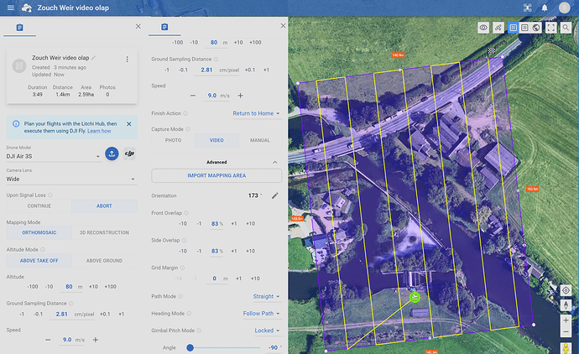
Task: Edit orientation with pencil icon
Action: (274, 195)
